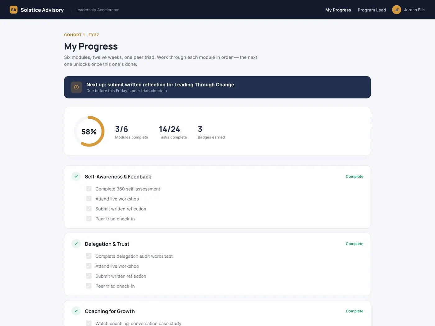Image resolution: width=435 pixels, height=326 pixels.
Task: Toggle Watch coaching conversation case study checkbox
Action: (x=89, y=323)
